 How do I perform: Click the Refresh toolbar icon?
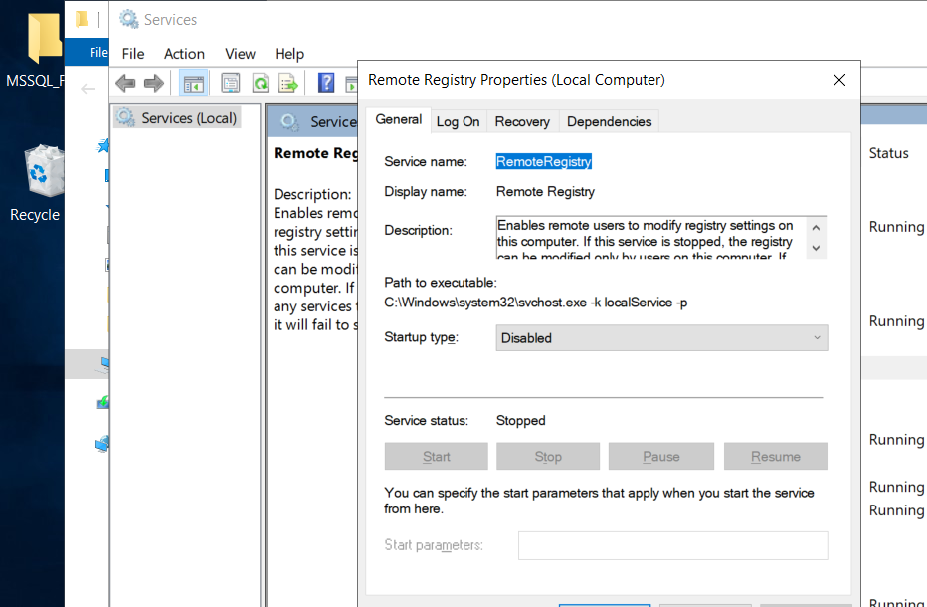tap(261, 83)
